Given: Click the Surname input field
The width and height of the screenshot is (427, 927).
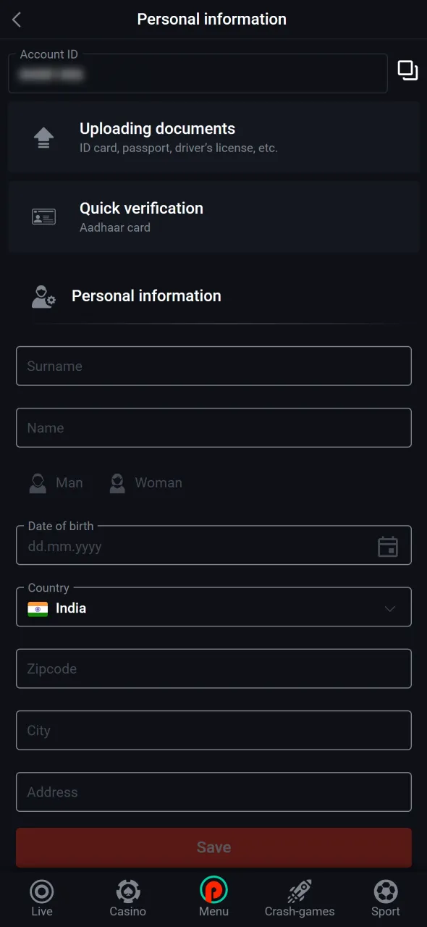Looking at the screenshot, I should (x=213, y=366).
